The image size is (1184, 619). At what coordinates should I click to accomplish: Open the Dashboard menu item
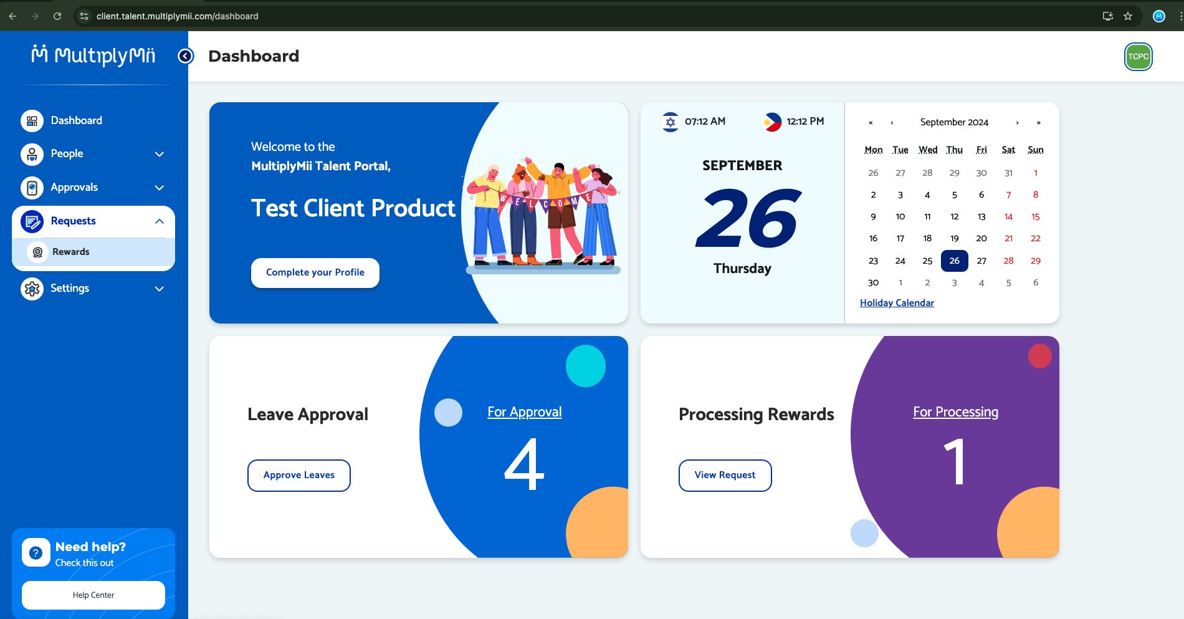click(76, 120)
